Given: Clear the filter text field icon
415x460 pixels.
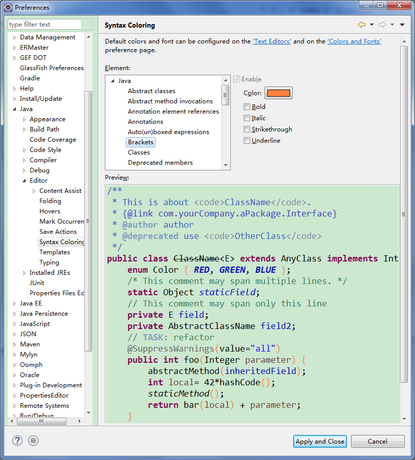Looking at the screenshot, I should click(x=86, y=25).
